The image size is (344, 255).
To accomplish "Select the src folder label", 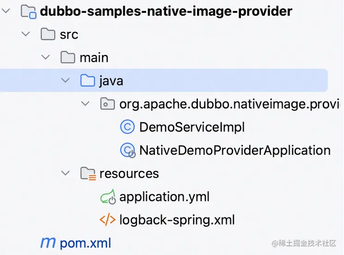I will 69,35.
